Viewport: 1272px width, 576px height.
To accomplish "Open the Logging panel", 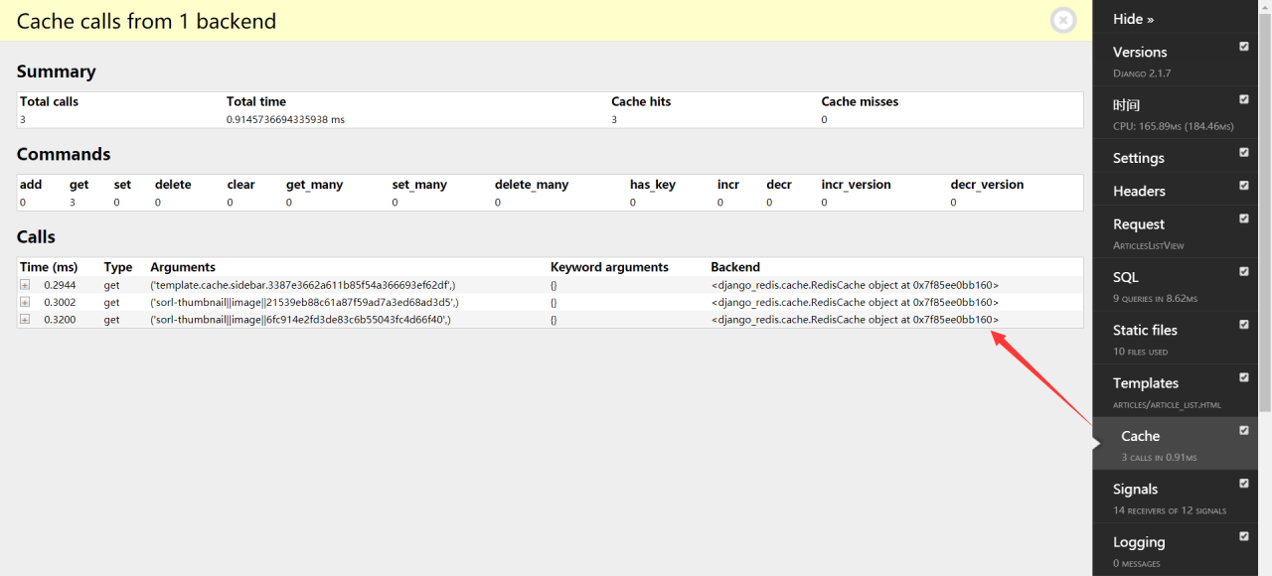I will pos(1139,541).
